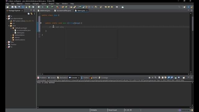Collapse the (default package) node
Screen dimensions: 199x112
pos(11,28)
